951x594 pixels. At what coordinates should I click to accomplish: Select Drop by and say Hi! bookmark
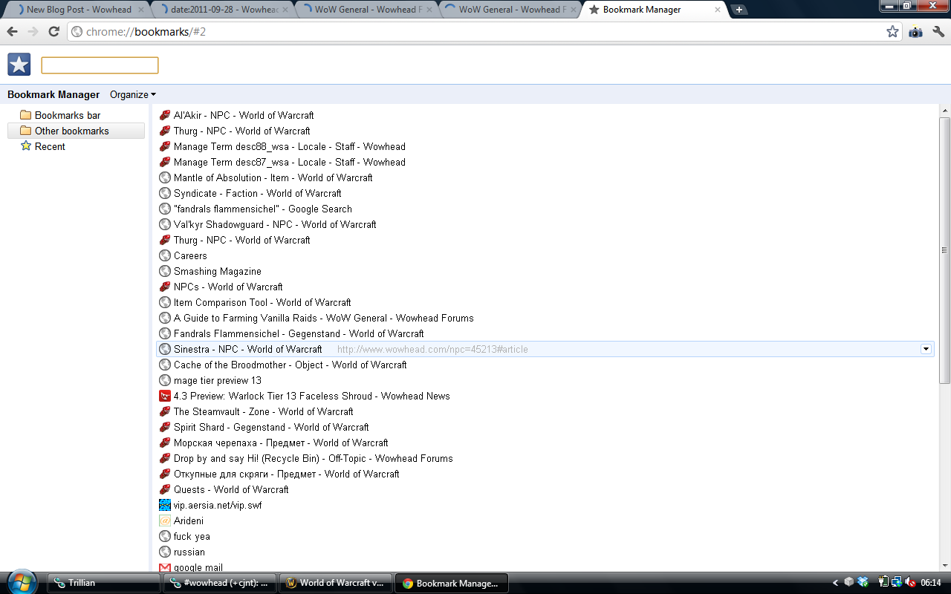[x=545, y=458]
